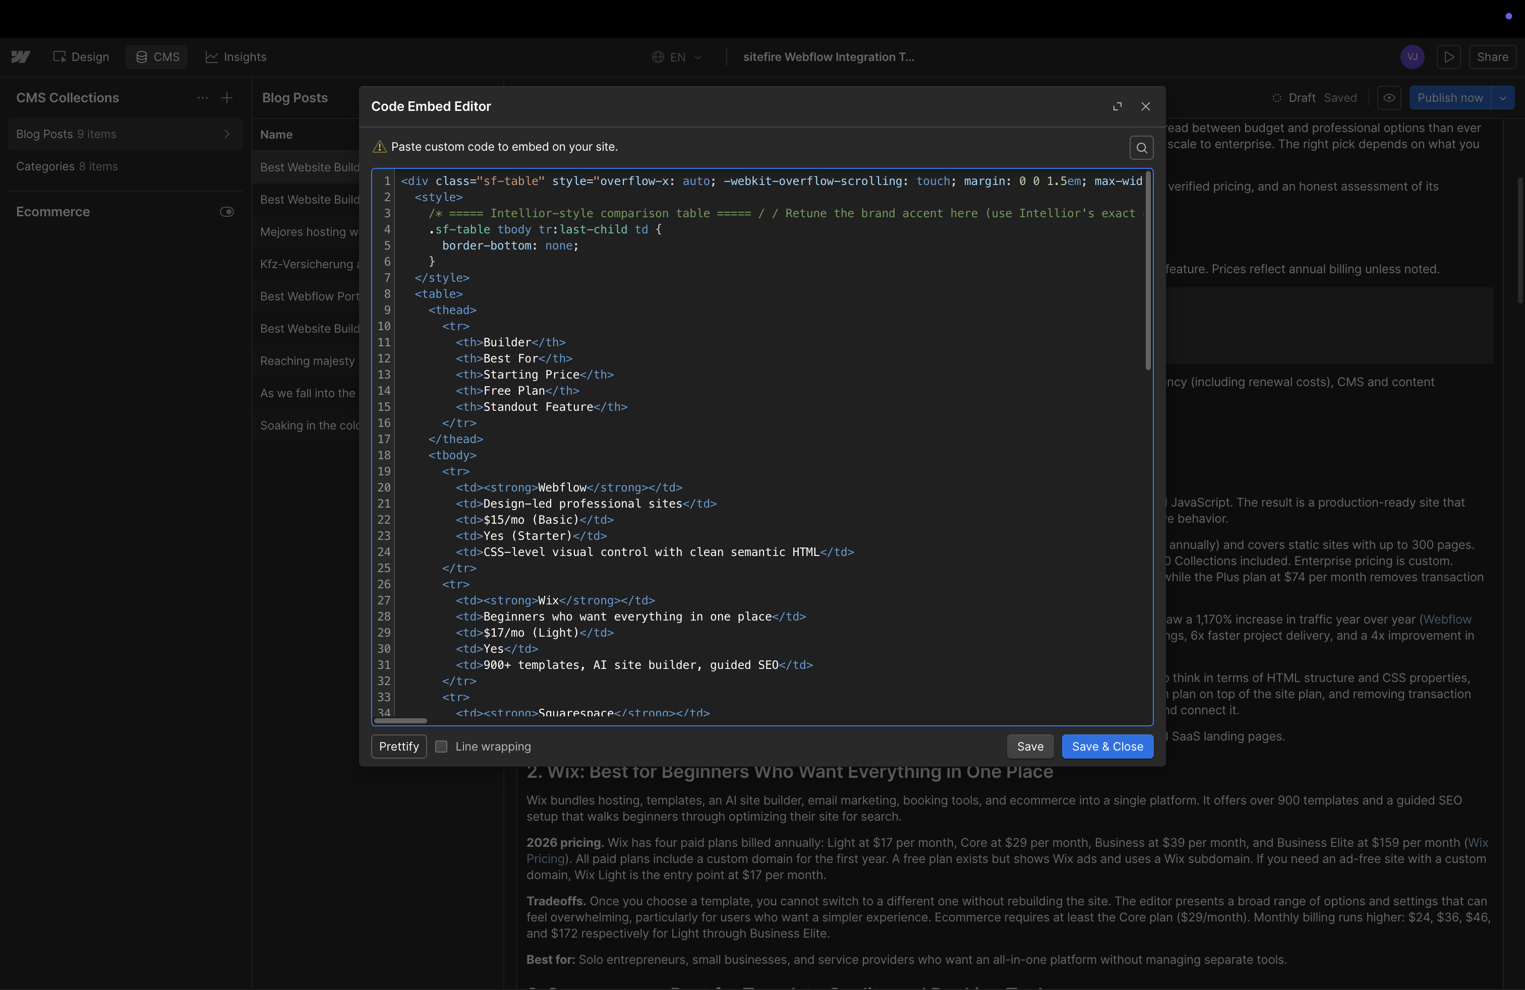Click the Draft status indicator
Image resolution: width=1525 pixels, height=990 pixels.
1294,98
